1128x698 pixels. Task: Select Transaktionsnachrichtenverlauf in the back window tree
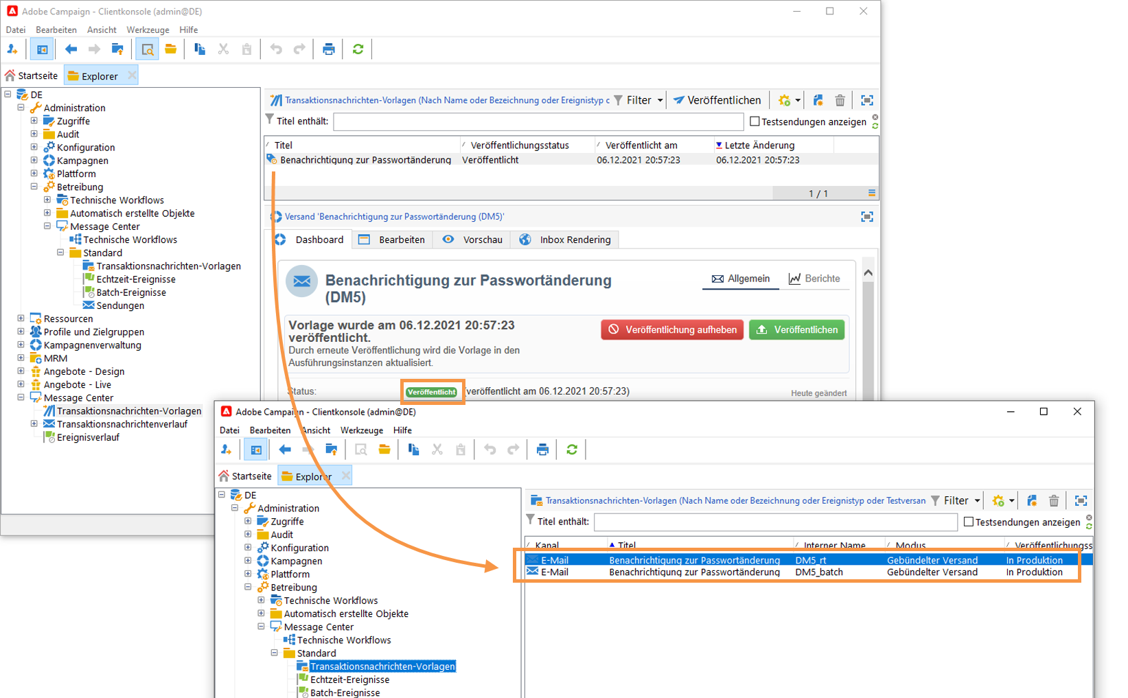pyautogui.click(x=122, y=424)
